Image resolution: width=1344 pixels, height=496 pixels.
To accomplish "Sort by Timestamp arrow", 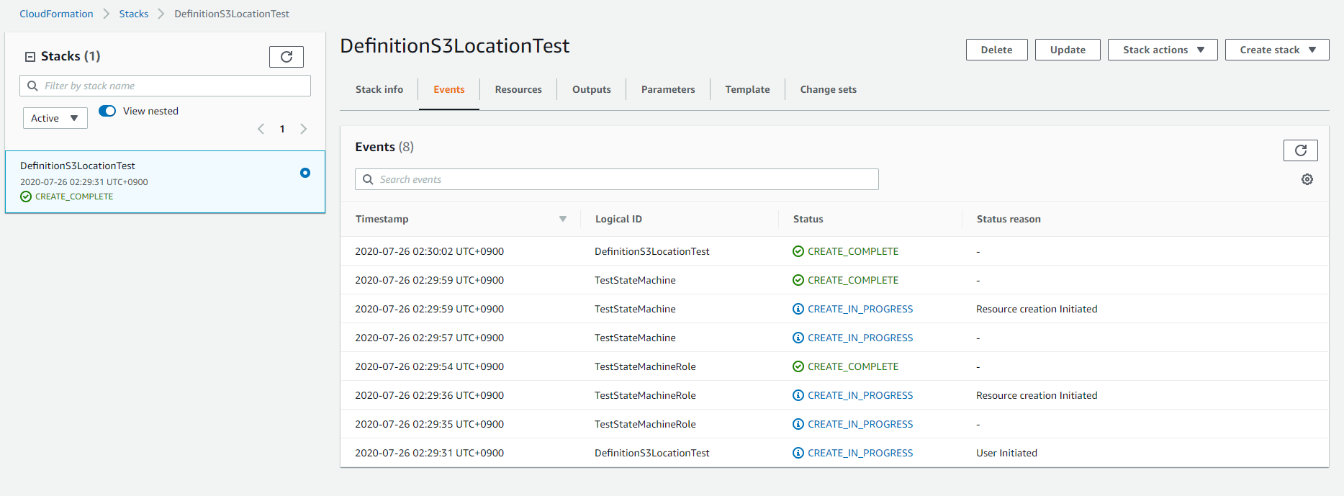I will point(563,219).
